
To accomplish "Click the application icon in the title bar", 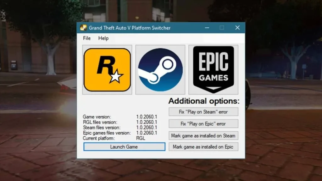I will [83, 28].
